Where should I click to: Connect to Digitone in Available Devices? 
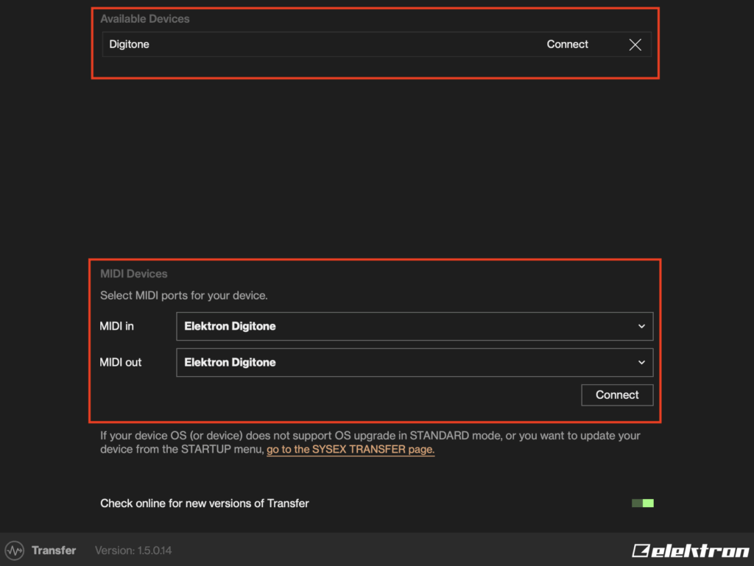click(x=567, y=45)
